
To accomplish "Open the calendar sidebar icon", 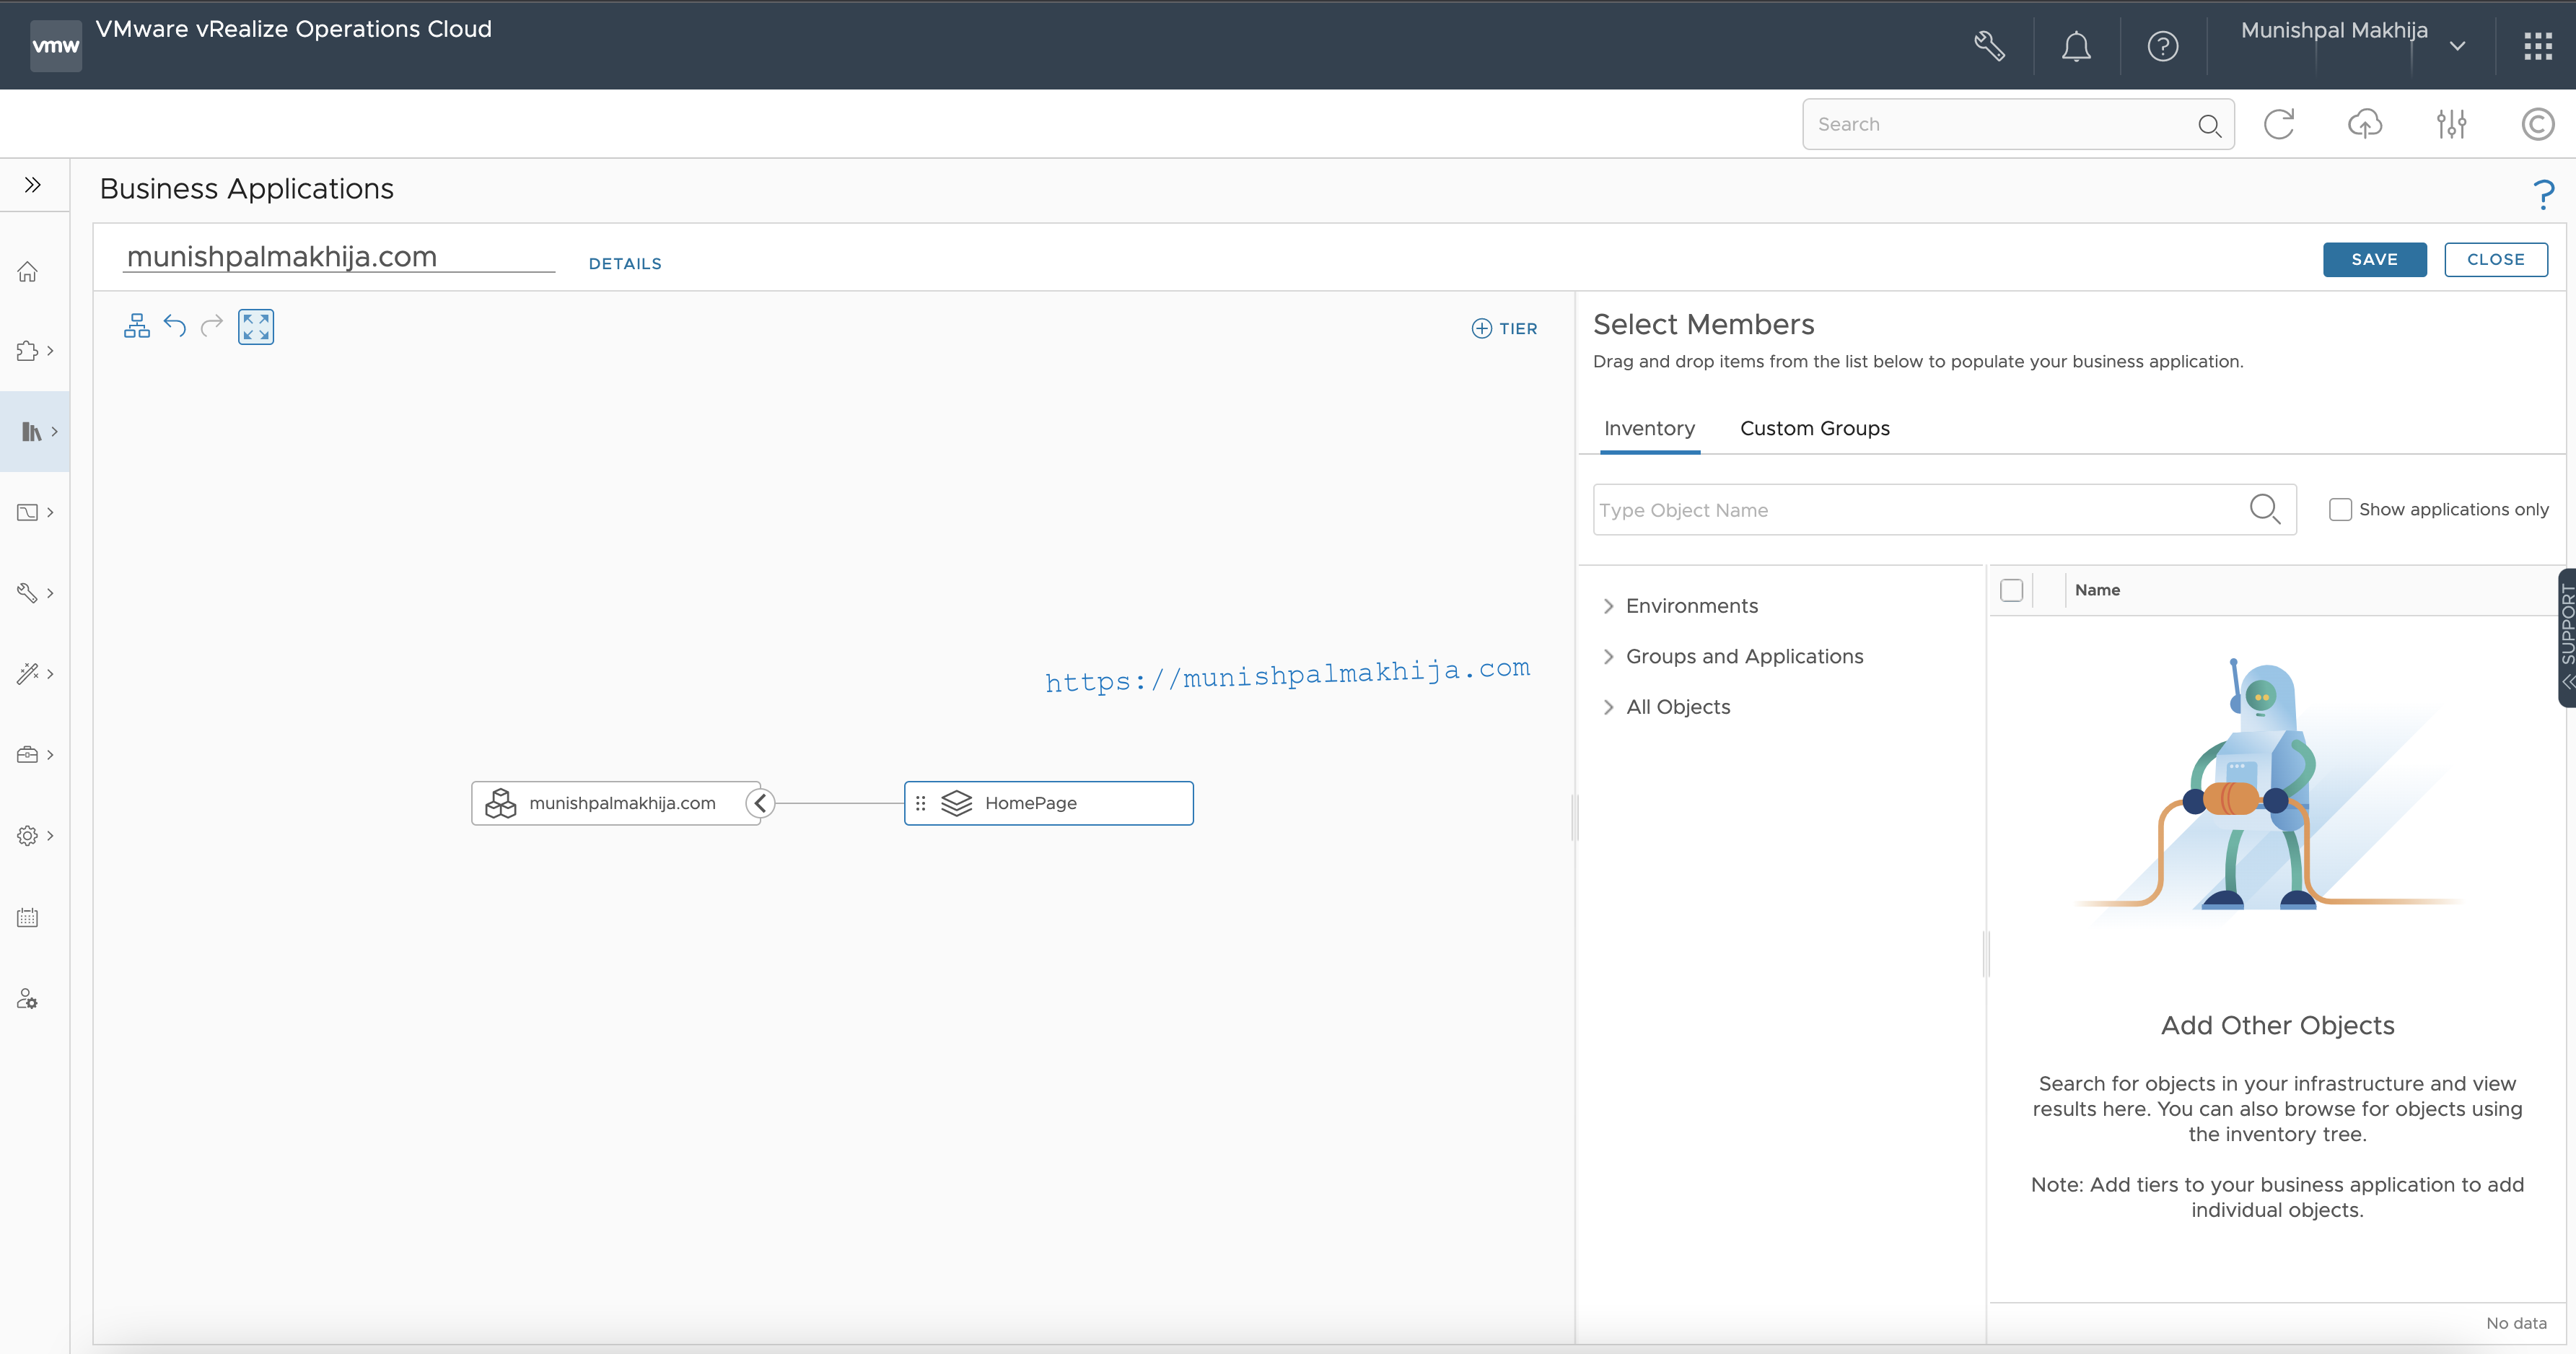I will click(28, 917).
